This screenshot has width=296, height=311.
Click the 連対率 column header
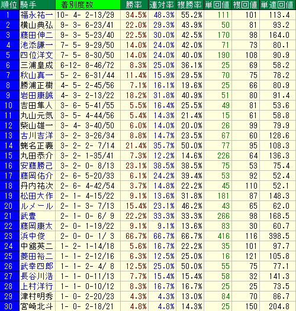(162, 5)
